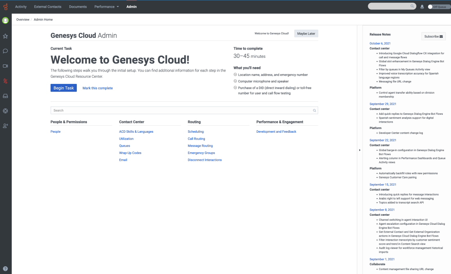Open the Documents tab
Image resolution: width=451 pixels, height=274 pixels.
tap(78, 7)
